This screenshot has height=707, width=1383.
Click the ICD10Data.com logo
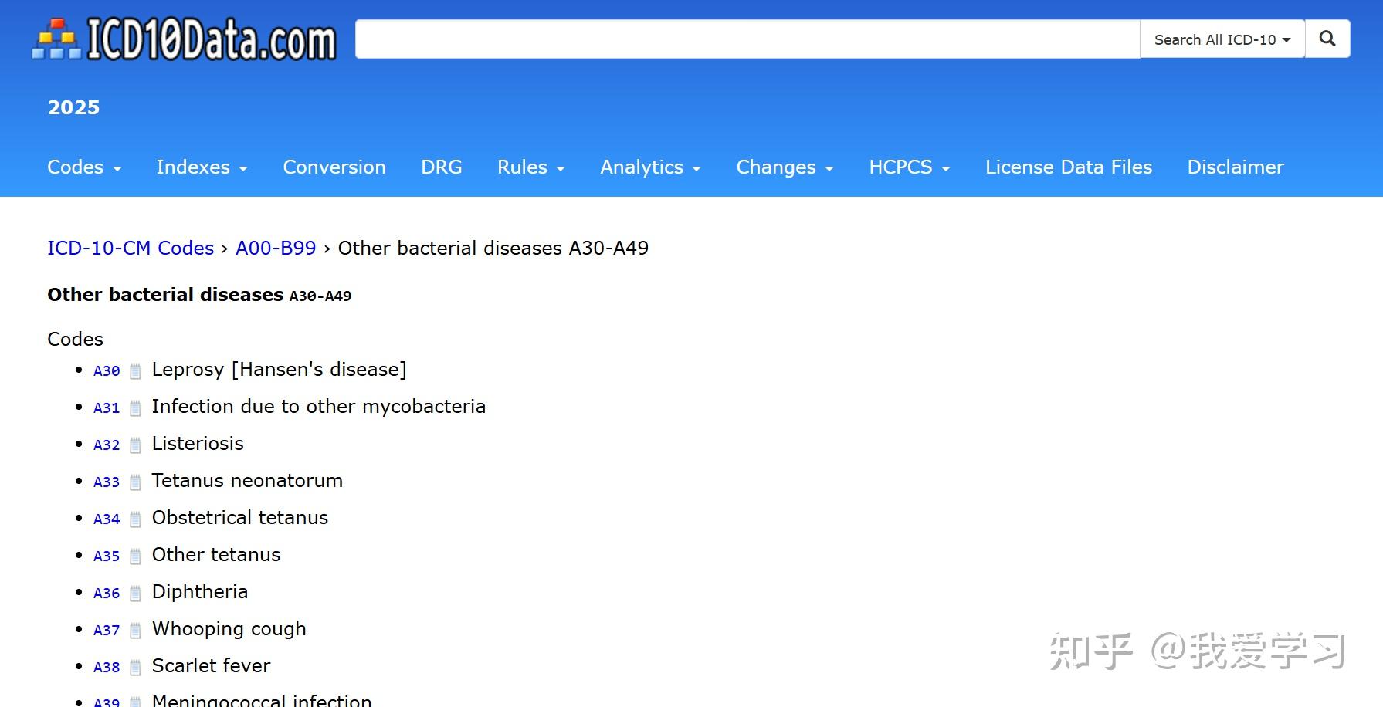pyautogui.click(x=184, y=39)
